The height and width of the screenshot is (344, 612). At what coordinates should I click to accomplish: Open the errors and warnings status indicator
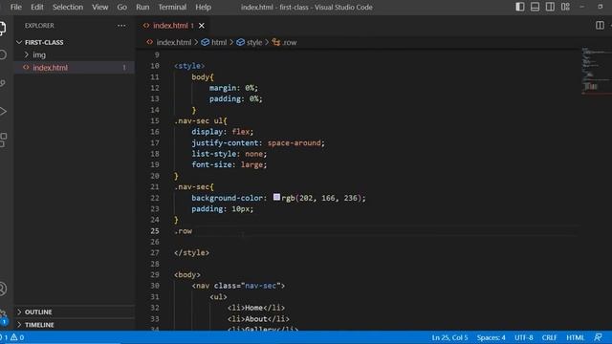pyautogui.click(x=12, y=337)
